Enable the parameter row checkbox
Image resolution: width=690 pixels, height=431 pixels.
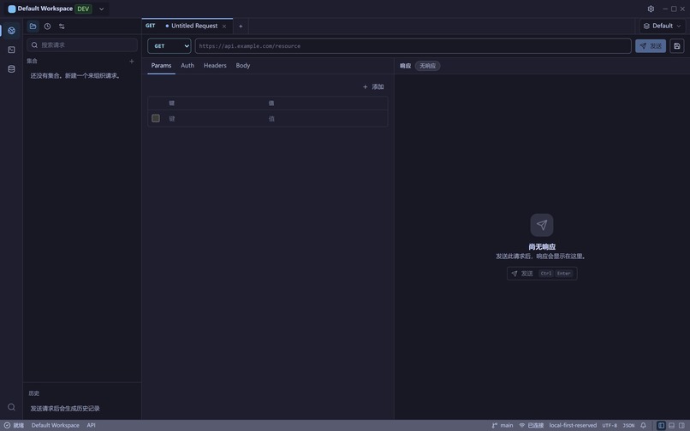(x=156, y=118)
